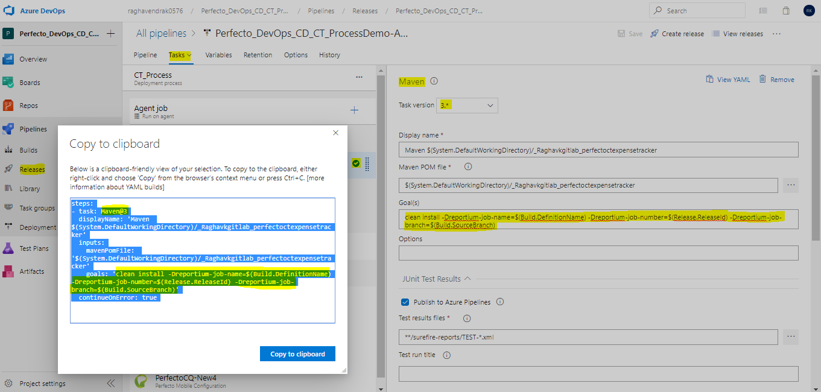This screenshot has height=392, width=821.
Task: Remove the Maven task
Action: coord(776,80)
